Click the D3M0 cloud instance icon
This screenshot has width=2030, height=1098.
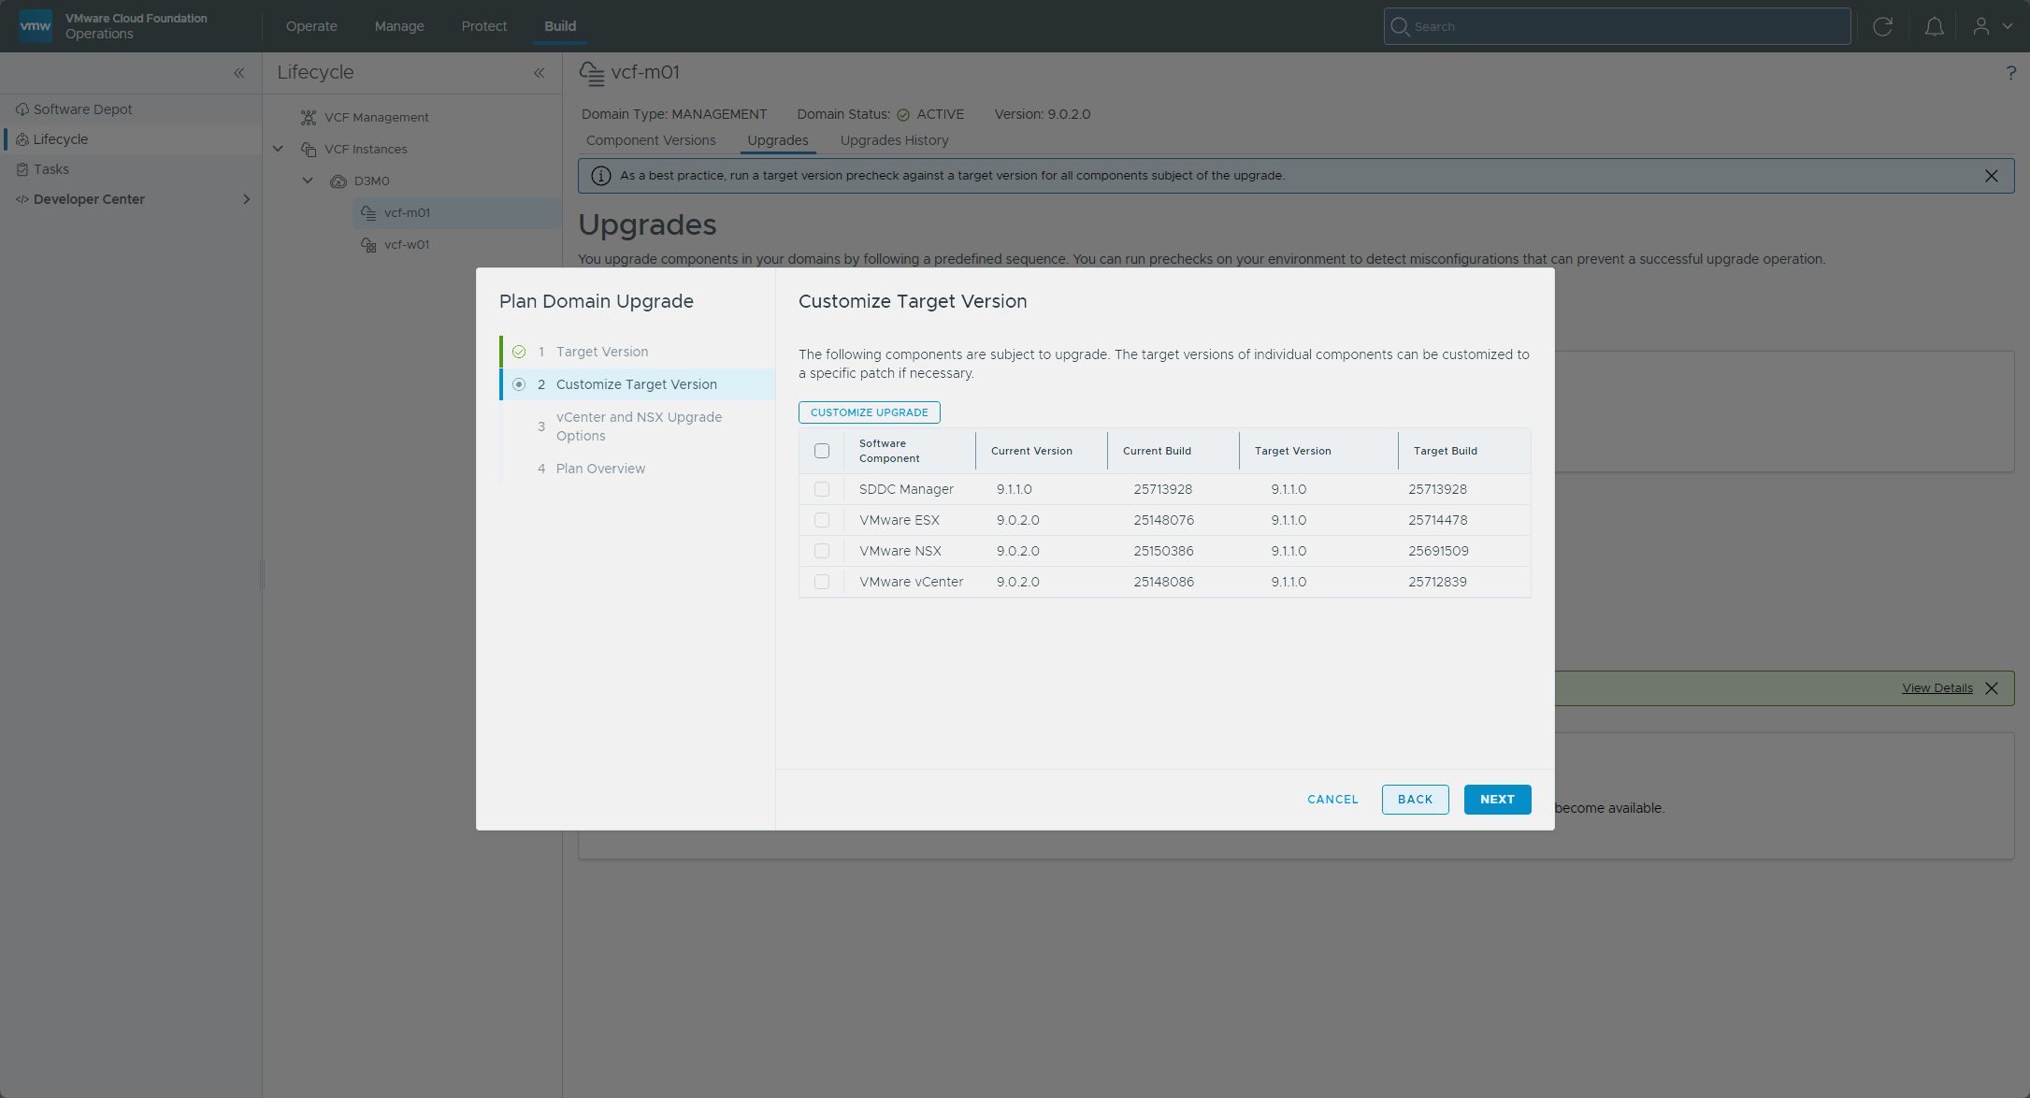click(x=338, y=181)
